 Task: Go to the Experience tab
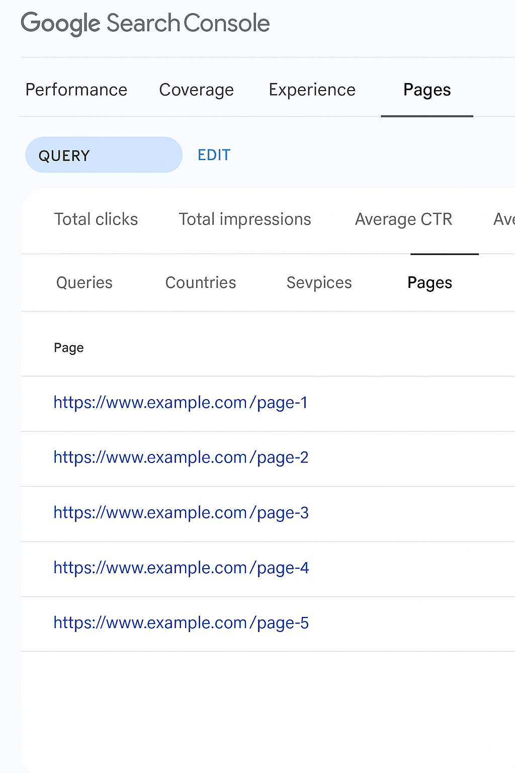pos(312,90)
